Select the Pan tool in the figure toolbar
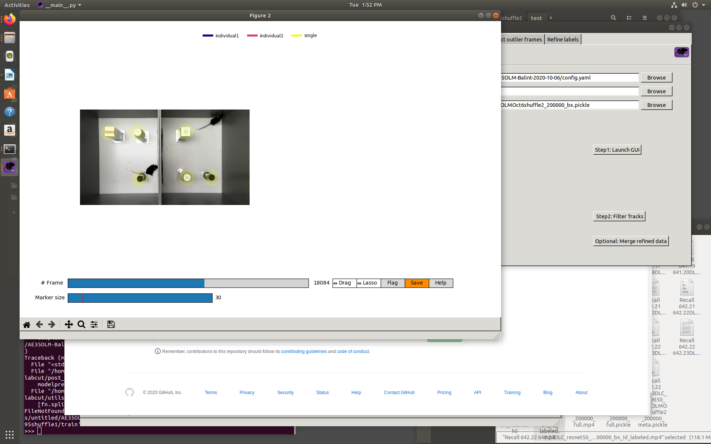This screenshot has width=711, height=444. pyautogui.click(x=69, y=324)
